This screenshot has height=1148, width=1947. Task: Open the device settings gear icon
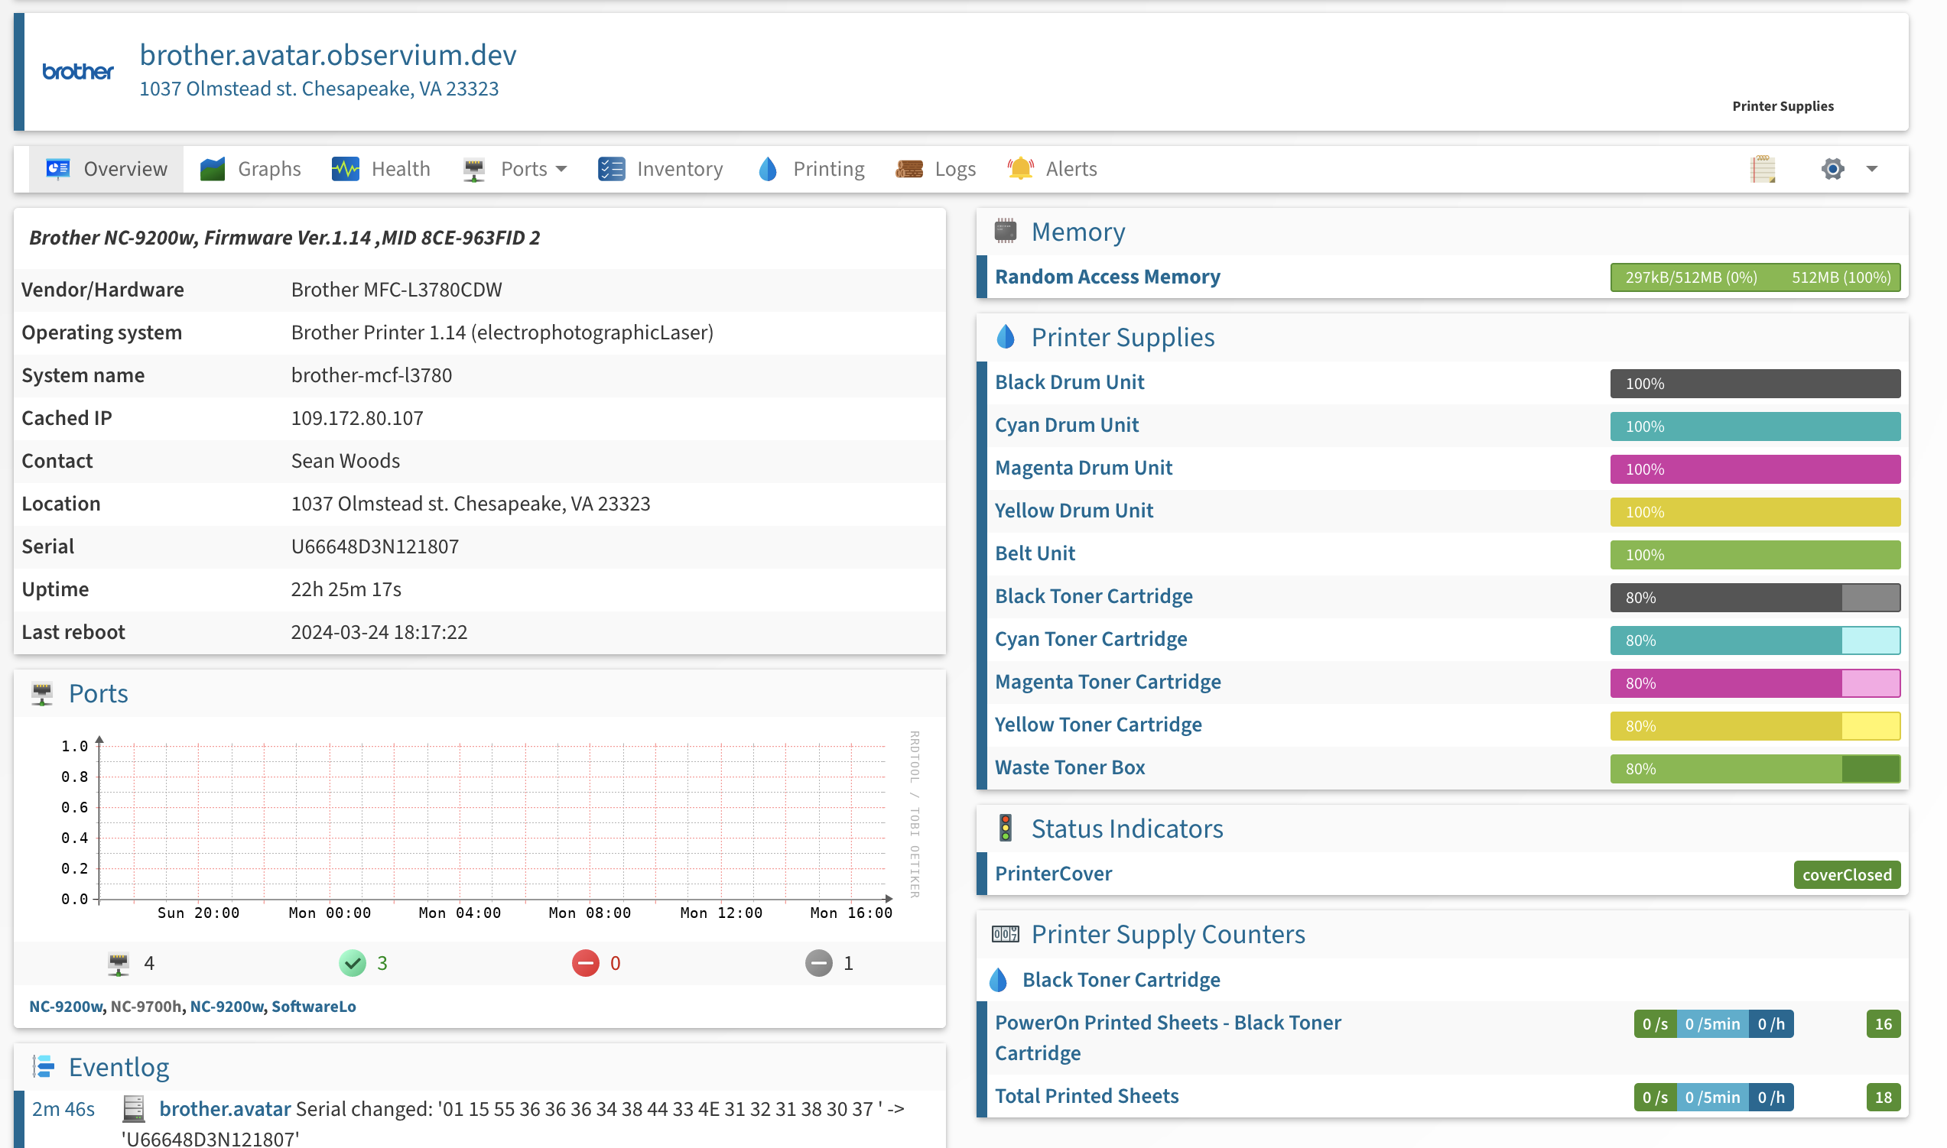click(x=1832, y=169)
